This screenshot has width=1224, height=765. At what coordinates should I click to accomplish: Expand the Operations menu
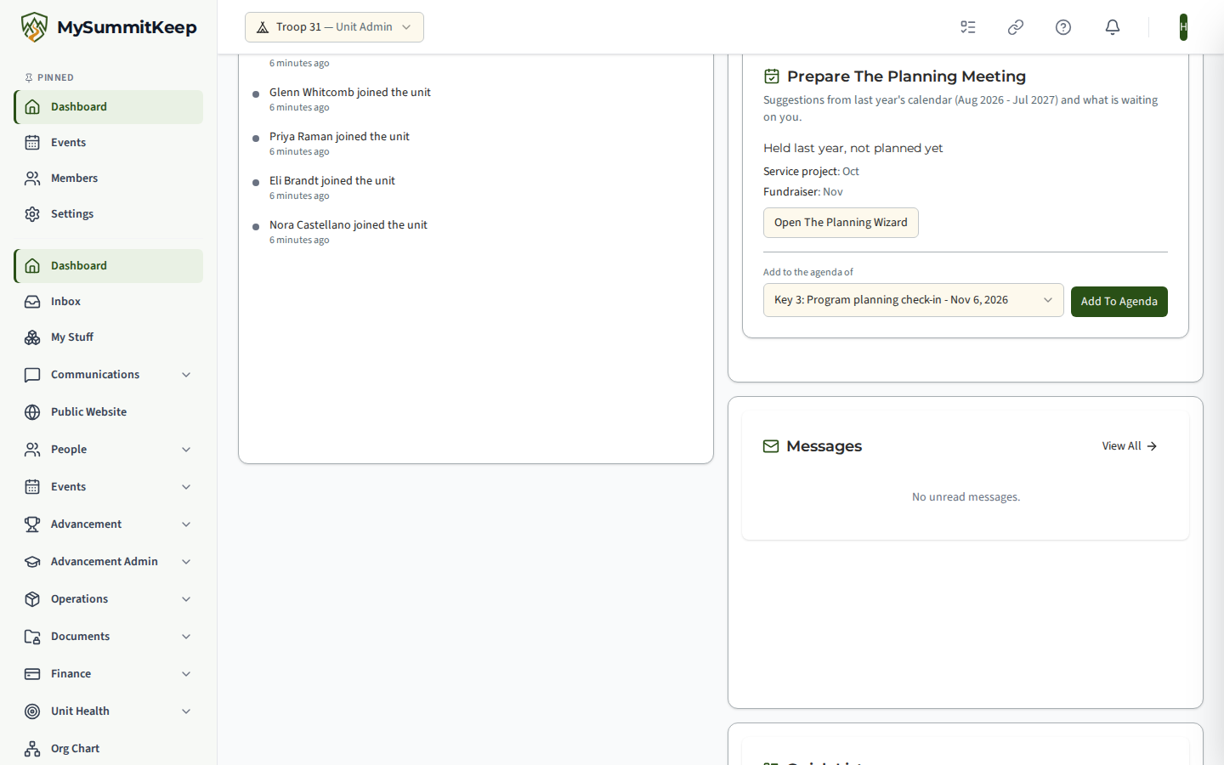pyautogui.click(x=109, y=599)
